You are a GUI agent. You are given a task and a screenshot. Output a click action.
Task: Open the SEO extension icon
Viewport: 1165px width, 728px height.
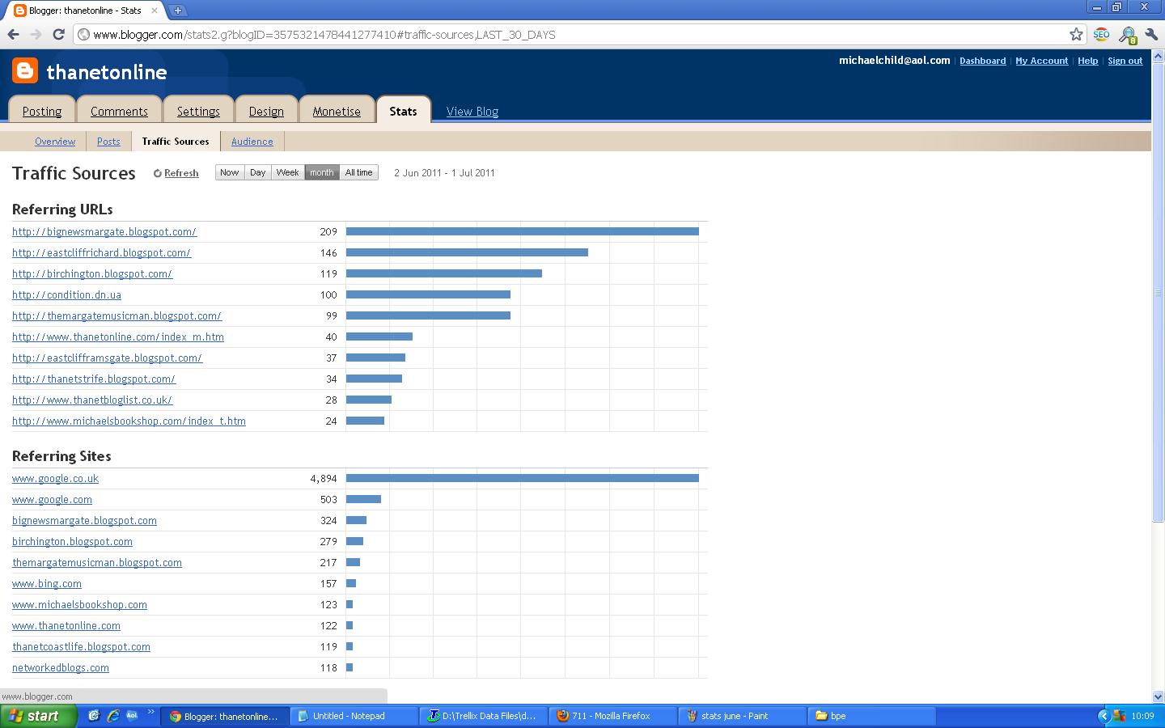pyautogui.click(x=1101, y=35)
